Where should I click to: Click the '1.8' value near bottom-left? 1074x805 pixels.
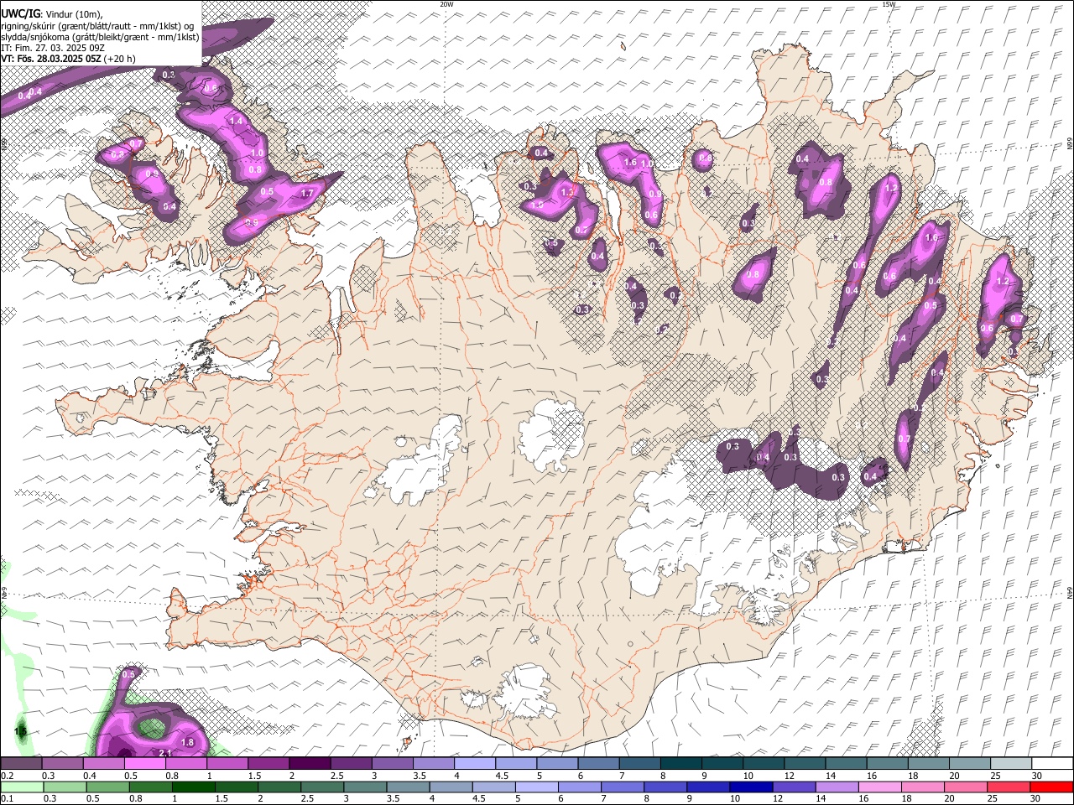[187, 743]
